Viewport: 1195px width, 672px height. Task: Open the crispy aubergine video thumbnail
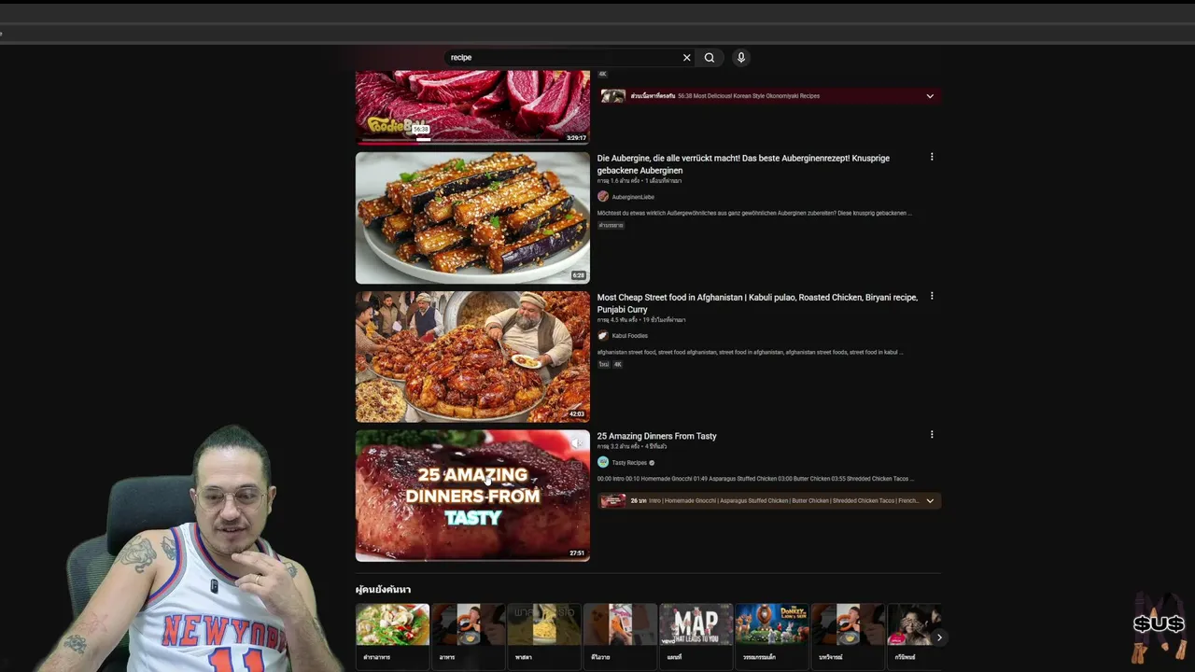click(472, 217)
